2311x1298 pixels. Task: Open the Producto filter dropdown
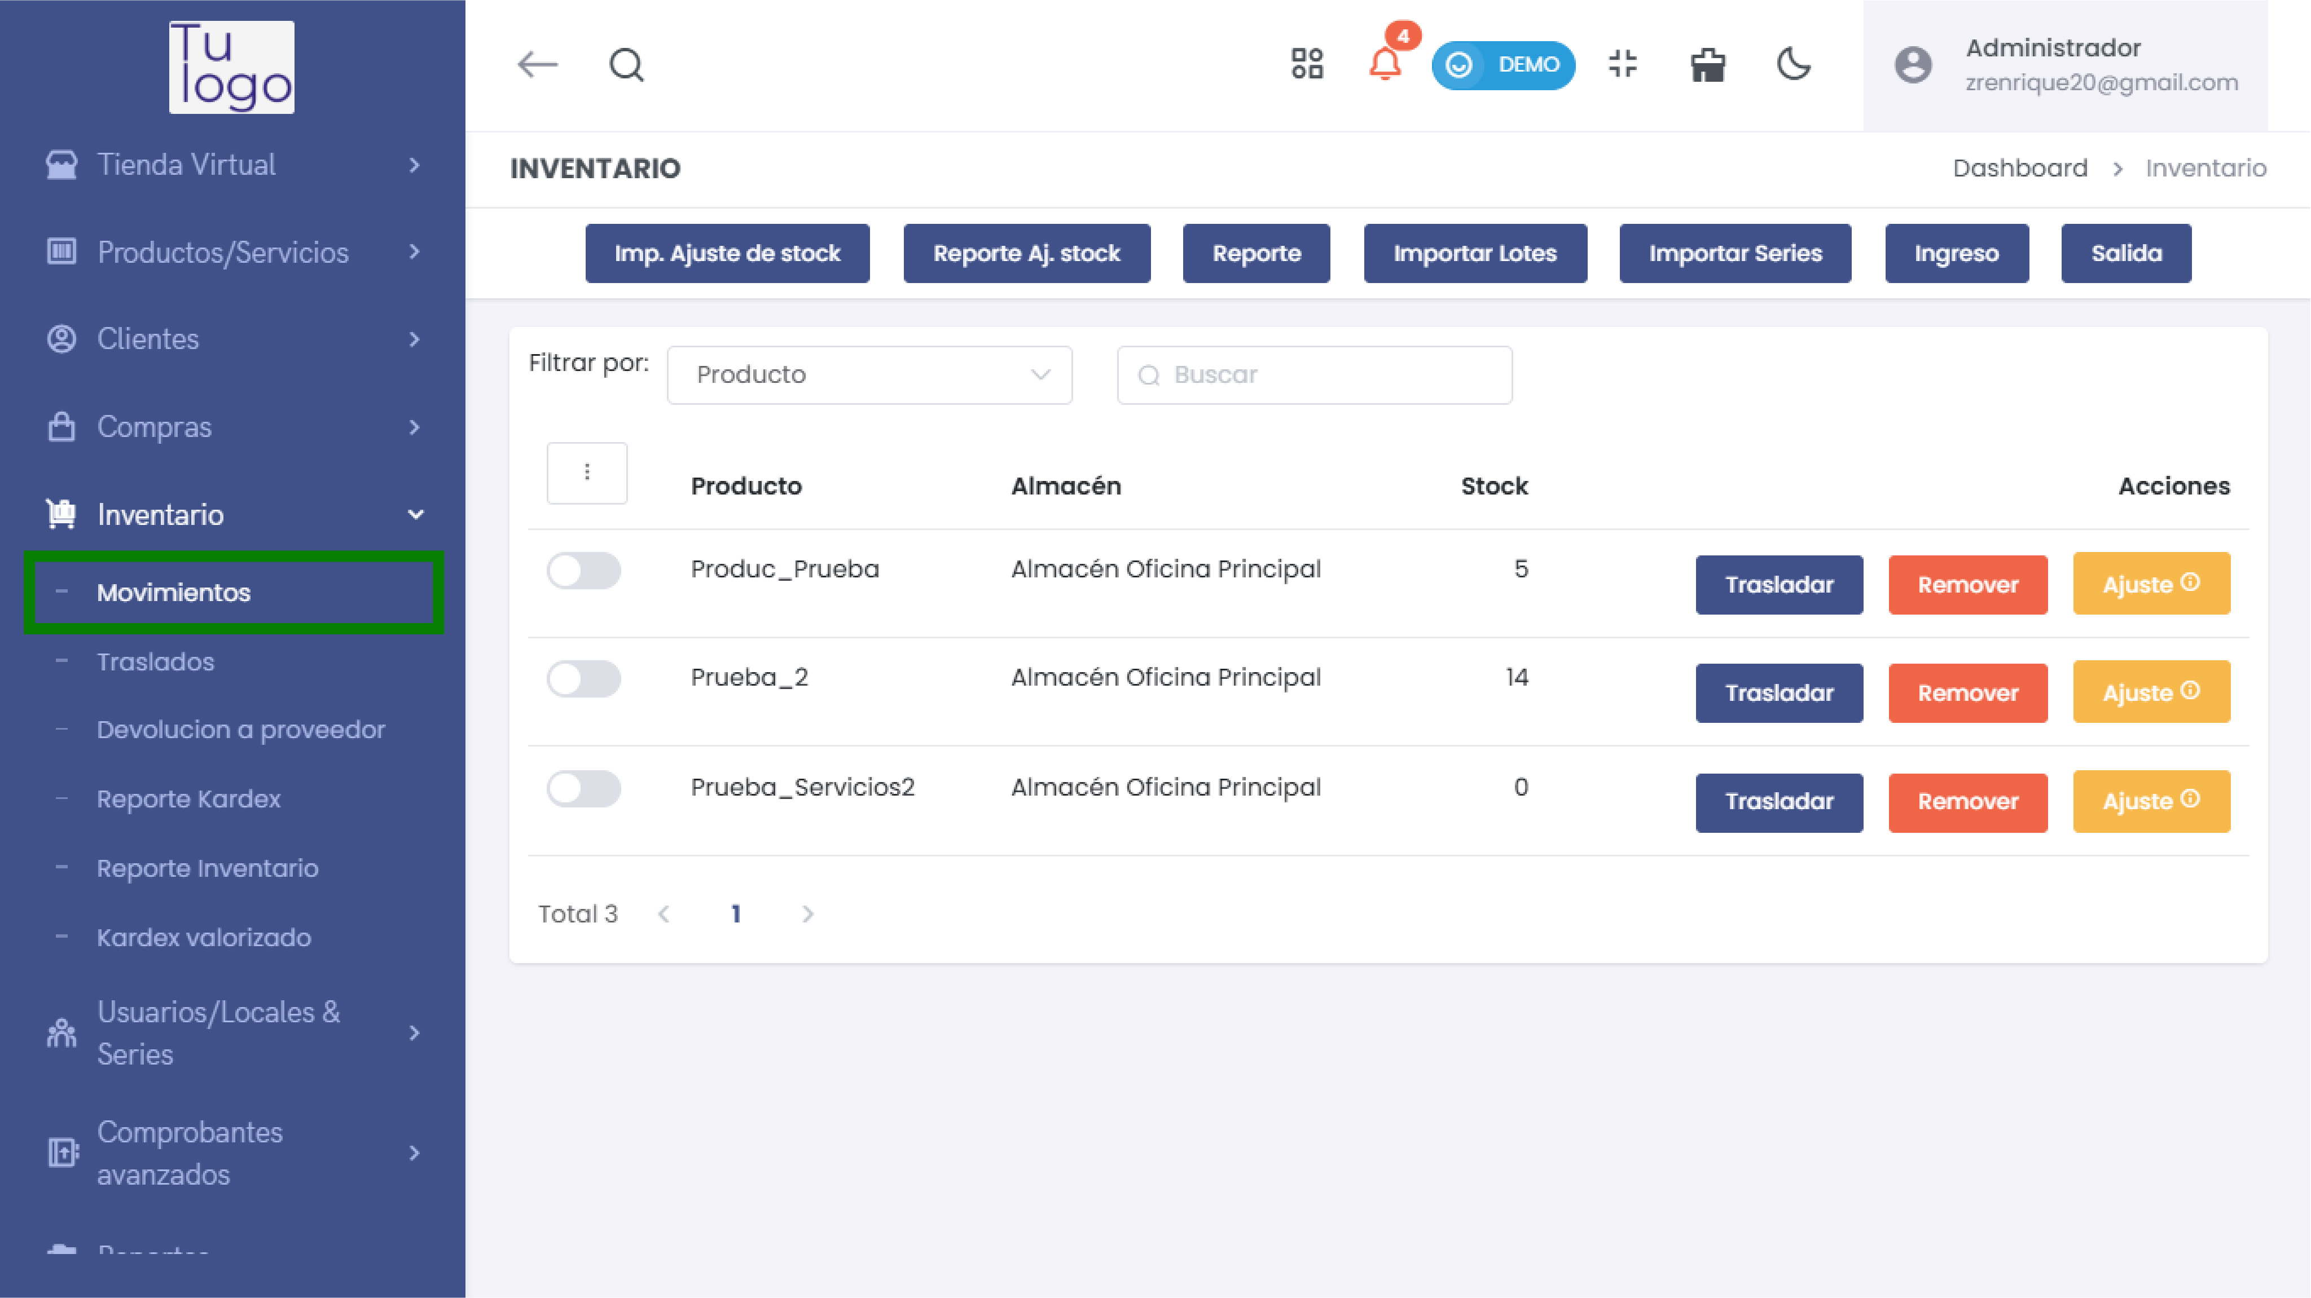pyautogui.click(x=869, y=375)
